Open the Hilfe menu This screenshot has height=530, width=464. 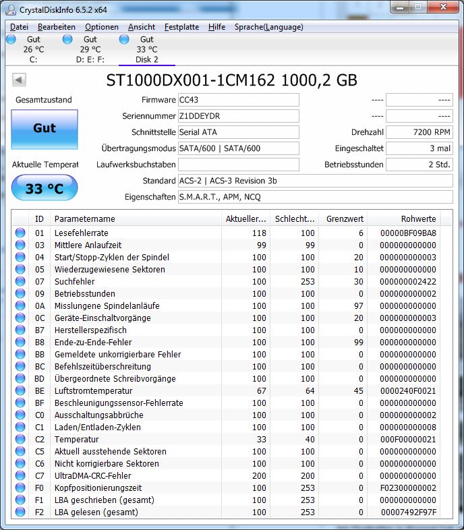(216, 27)
